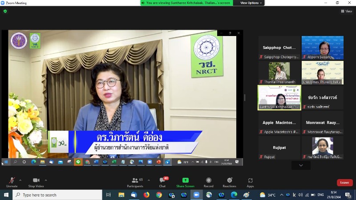Click the View layout button
This screenshot has height=200, width=356.
(346, 11)
